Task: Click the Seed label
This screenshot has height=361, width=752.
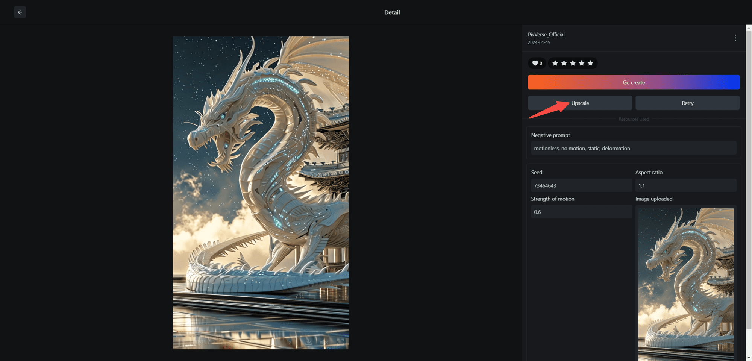Action: coord(537,172)
